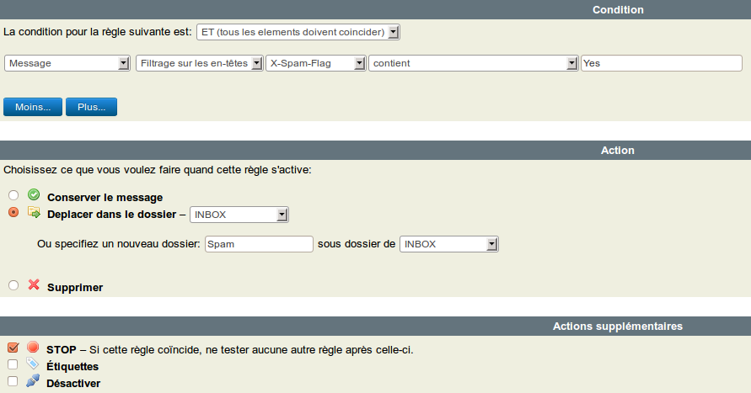Open the contient operator dropdown
The width and height of the screenshot is (751, 393).
point(473,63)
